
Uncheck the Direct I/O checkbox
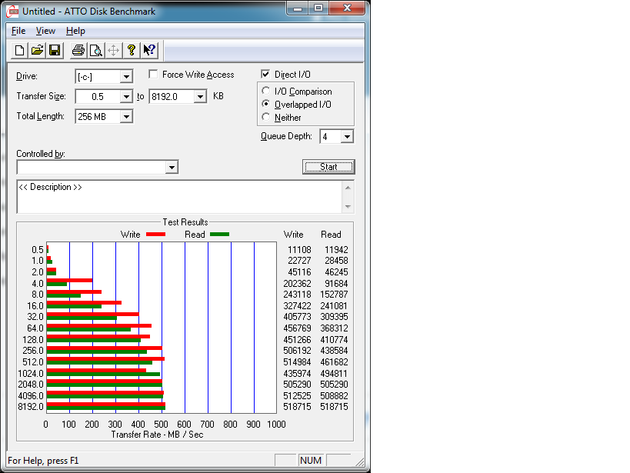point(265,74)
